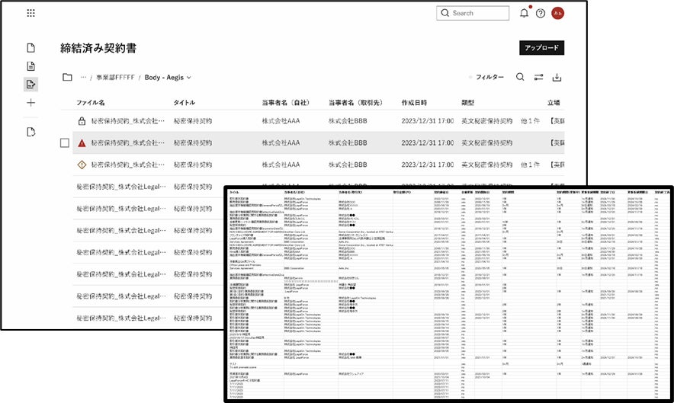
Task: Open the 事業部FFFFF breadcrumb folder
Action: coord(115,78)
